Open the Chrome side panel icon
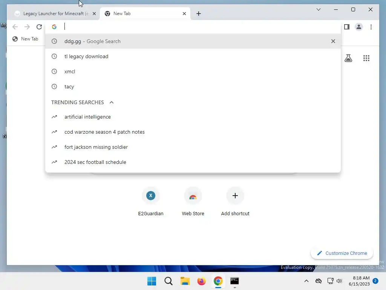 [347, 27]
